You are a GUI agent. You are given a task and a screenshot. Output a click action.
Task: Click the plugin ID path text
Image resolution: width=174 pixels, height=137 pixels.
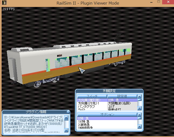coord(34,122)
